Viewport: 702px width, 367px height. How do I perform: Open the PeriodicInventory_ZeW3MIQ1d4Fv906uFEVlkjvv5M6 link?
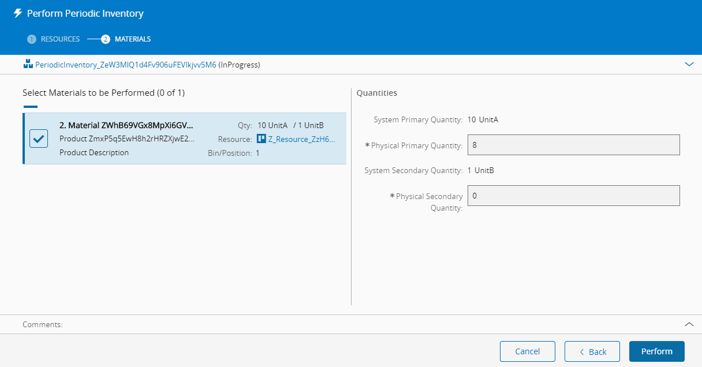[125, 65]
